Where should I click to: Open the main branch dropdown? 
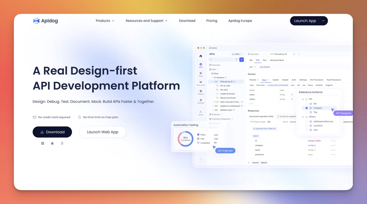tap(237, 54)
